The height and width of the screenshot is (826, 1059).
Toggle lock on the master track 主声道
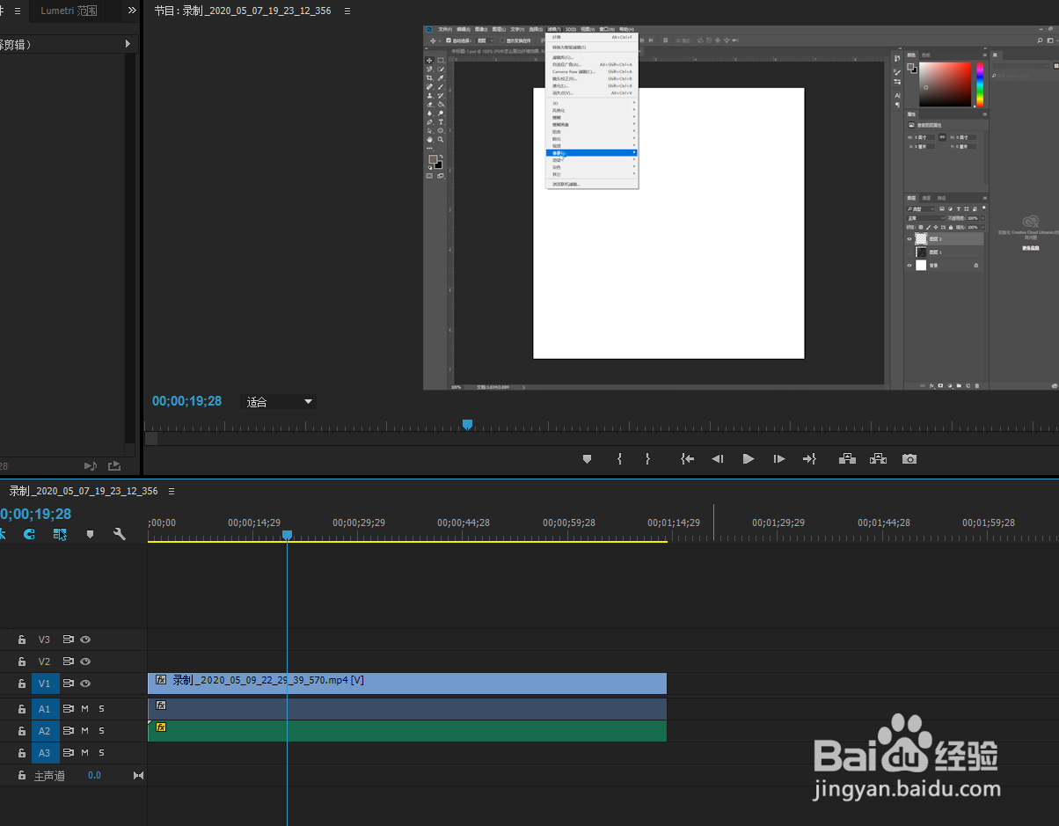22,776
